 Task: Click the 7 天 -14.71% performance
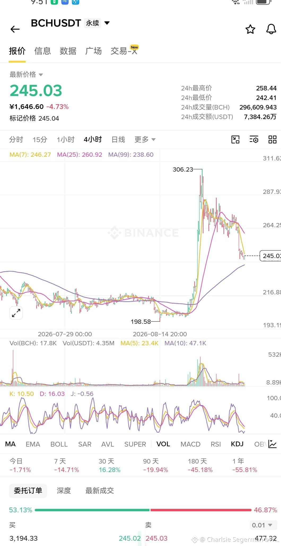click(67, 465)
